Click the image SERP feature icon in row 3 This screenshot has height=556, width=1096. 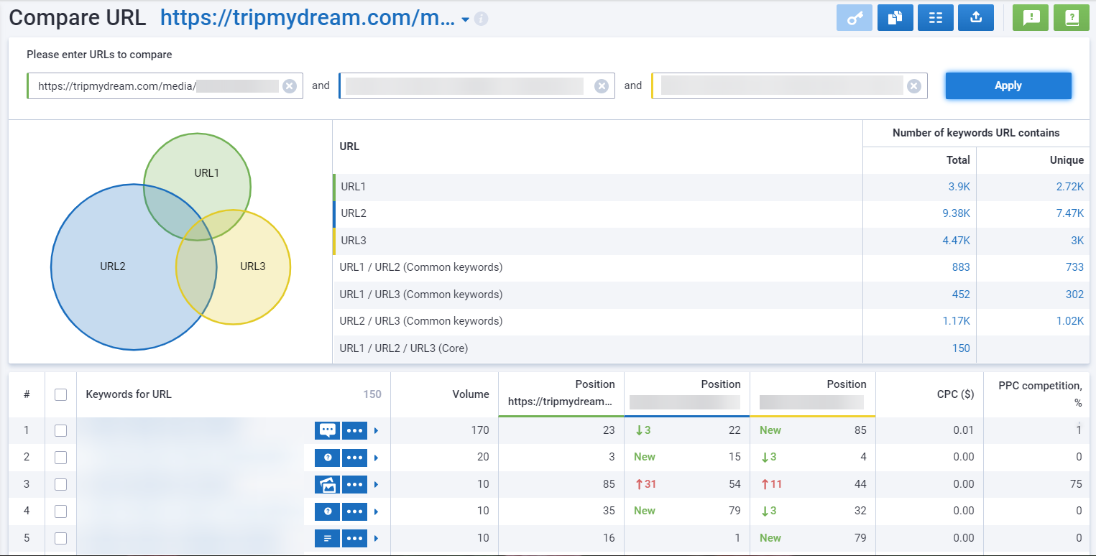tap(327, 484)
